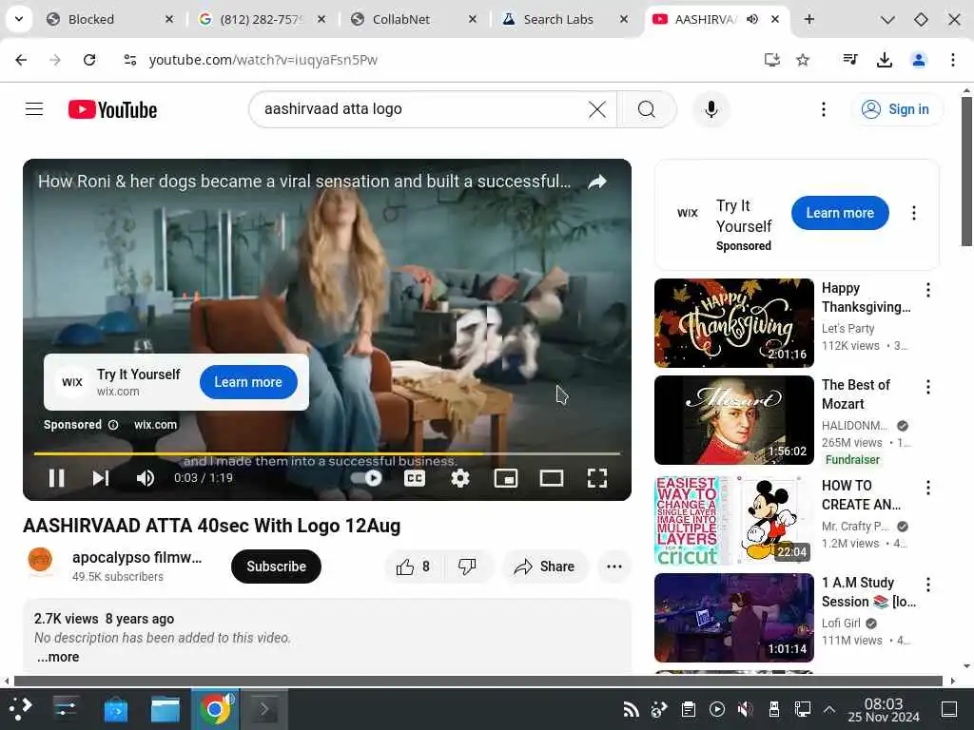Expand the tab search dropdown arrow
Screen dimensions: 974x730
[x=19, y=19]
